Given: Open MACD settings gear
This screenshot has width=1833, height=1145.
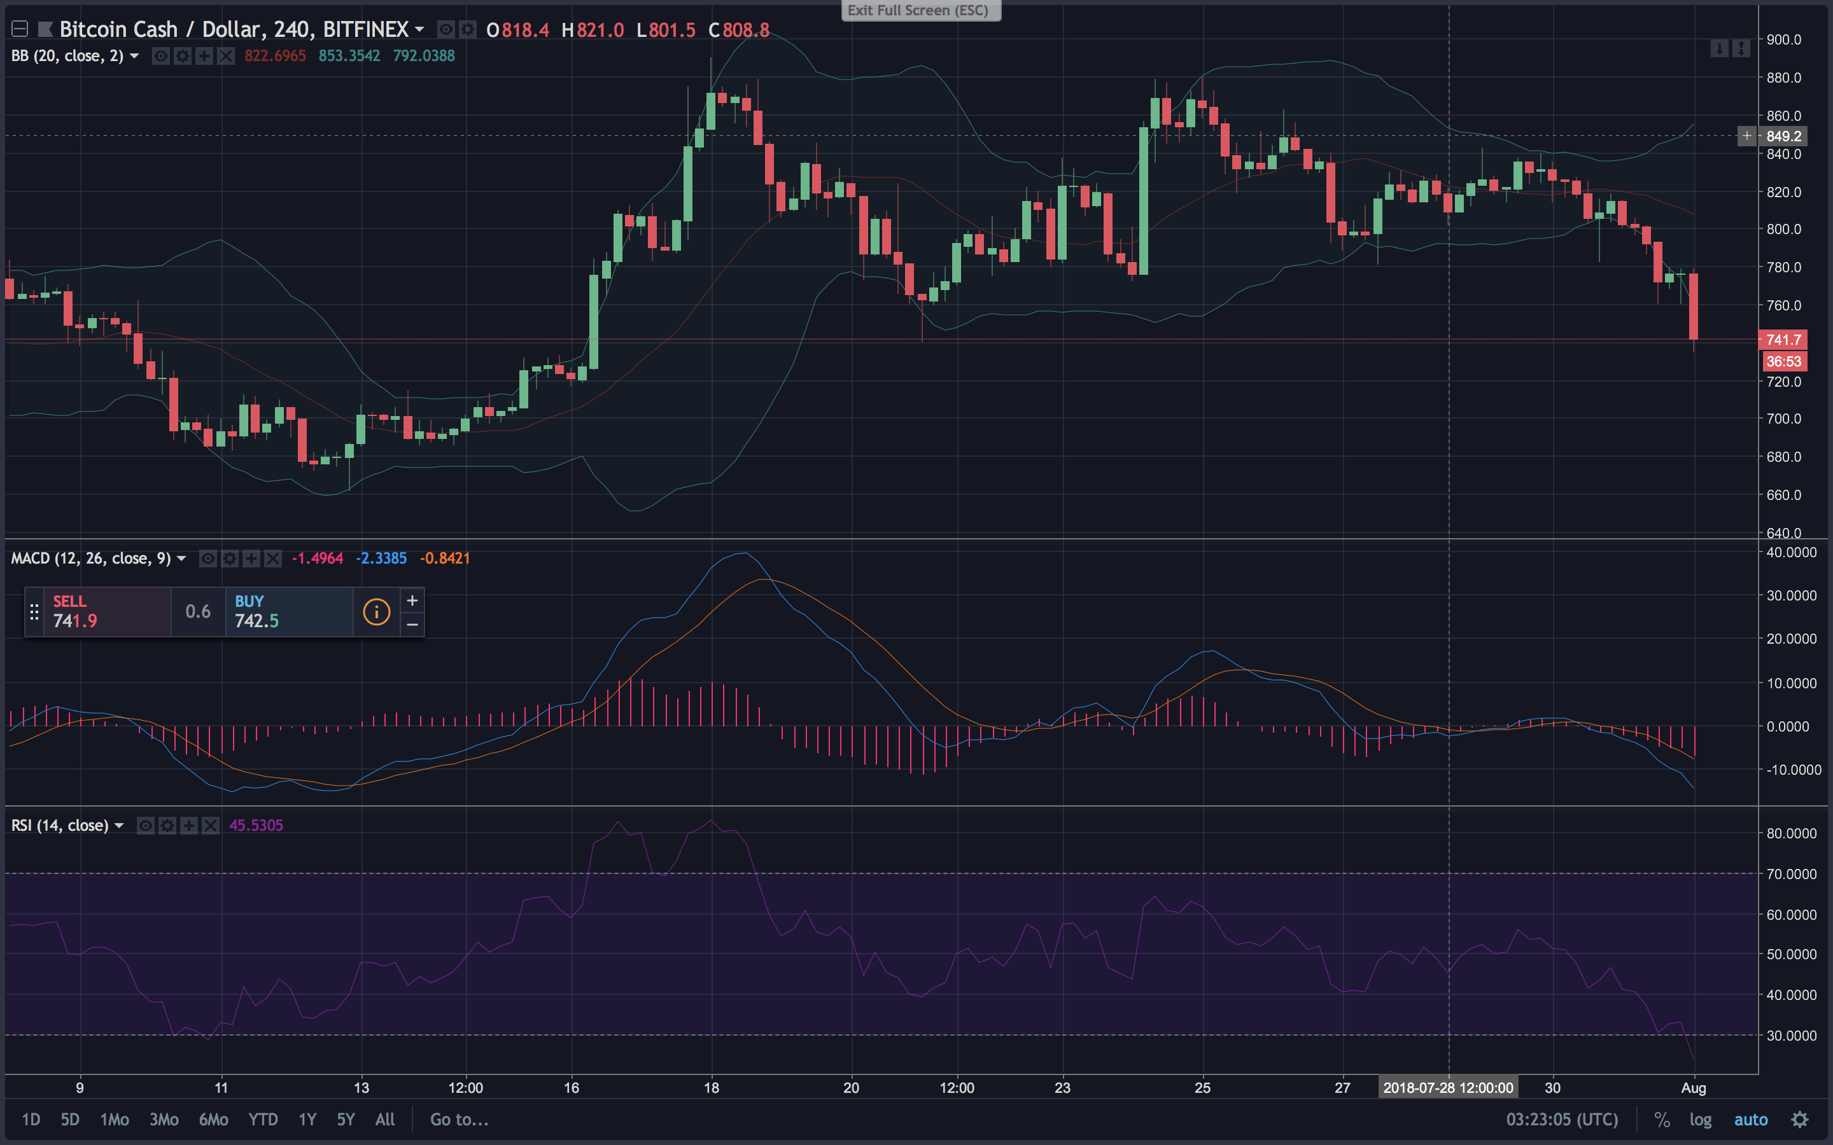Looking at the screenshot, I should (230, 559).
